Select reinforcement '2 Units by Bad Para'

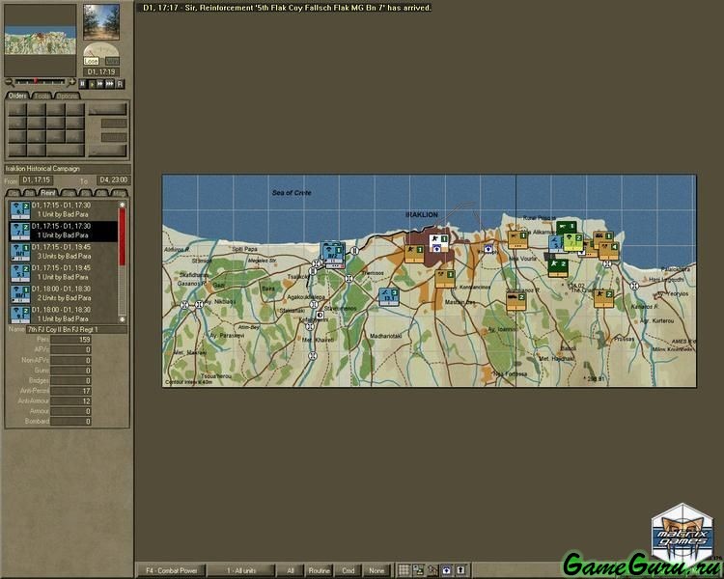pos(64,293)
